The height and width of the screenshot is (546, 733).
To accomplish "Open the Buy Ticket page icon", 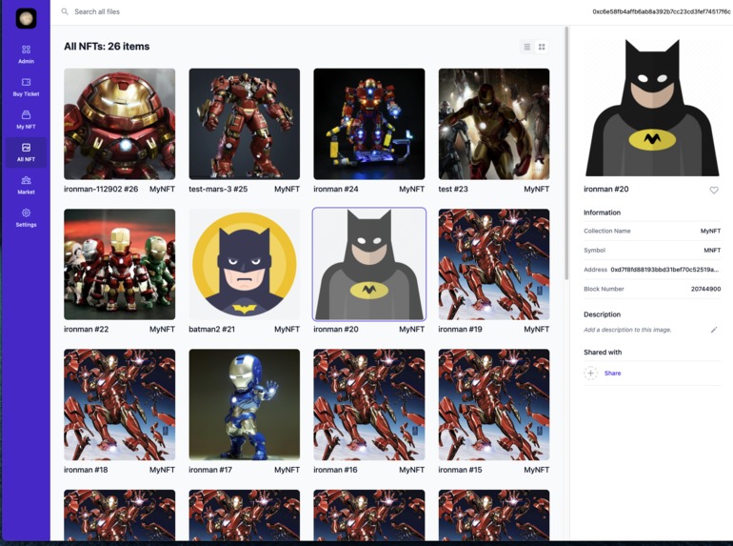I will pos(27,82).
